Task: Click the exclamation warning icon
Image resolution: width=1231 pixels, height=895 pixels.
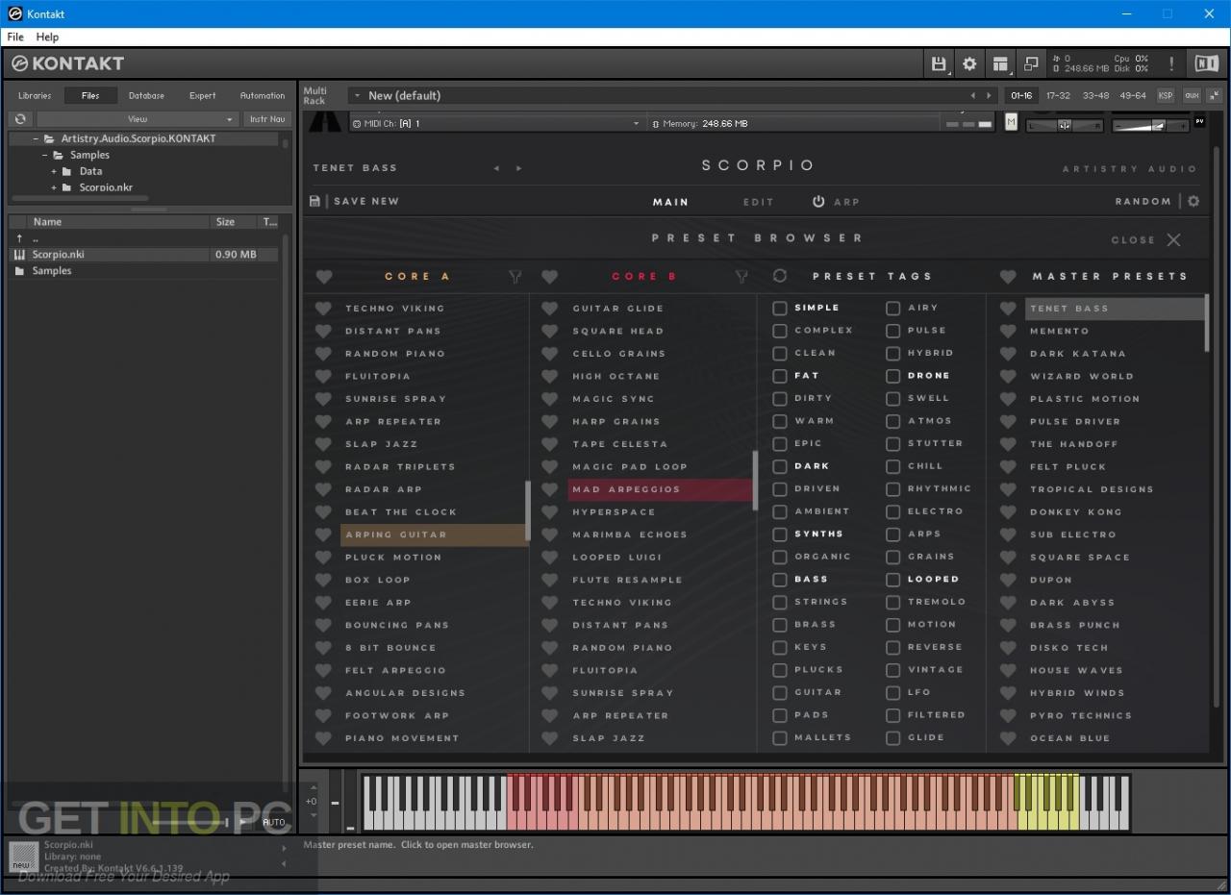Action: pos(1170,64)
